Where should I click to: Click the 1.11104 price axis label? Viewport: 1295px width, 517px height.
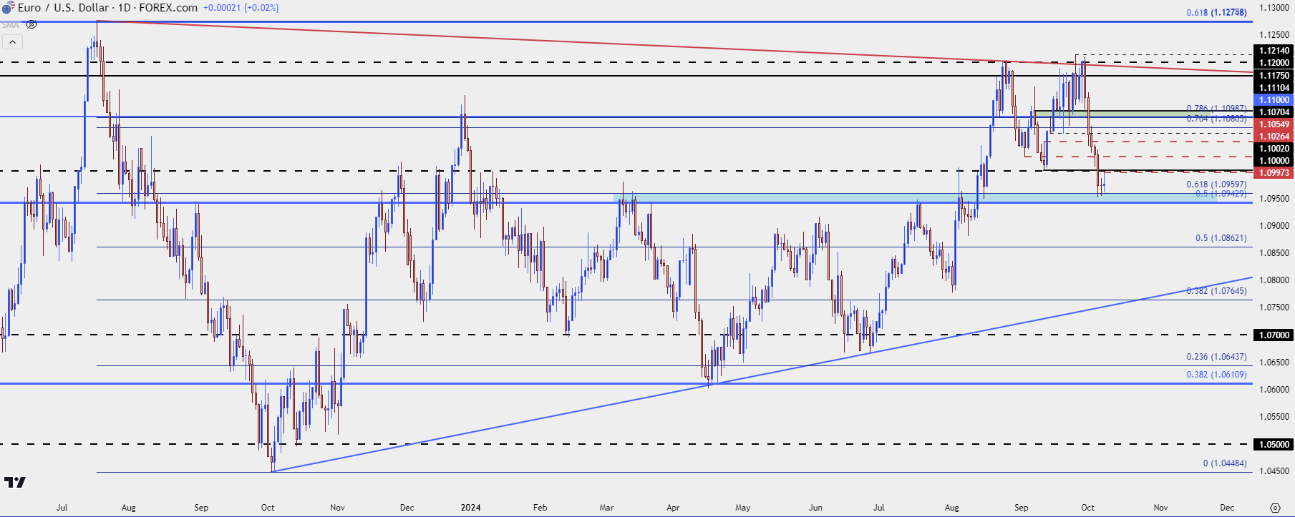(1274, 88)
